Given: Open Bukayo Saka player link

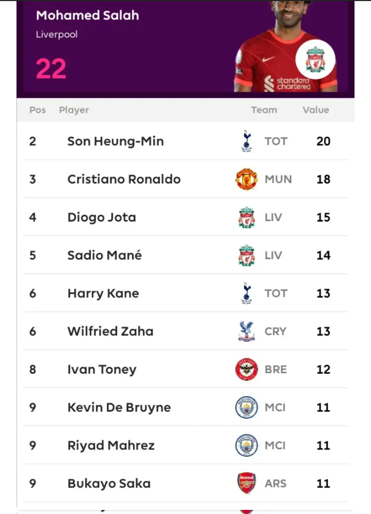Looking at the screenshot, I should 109,484.
